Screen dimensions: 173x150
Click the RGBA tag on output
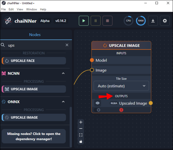(114, 103)
